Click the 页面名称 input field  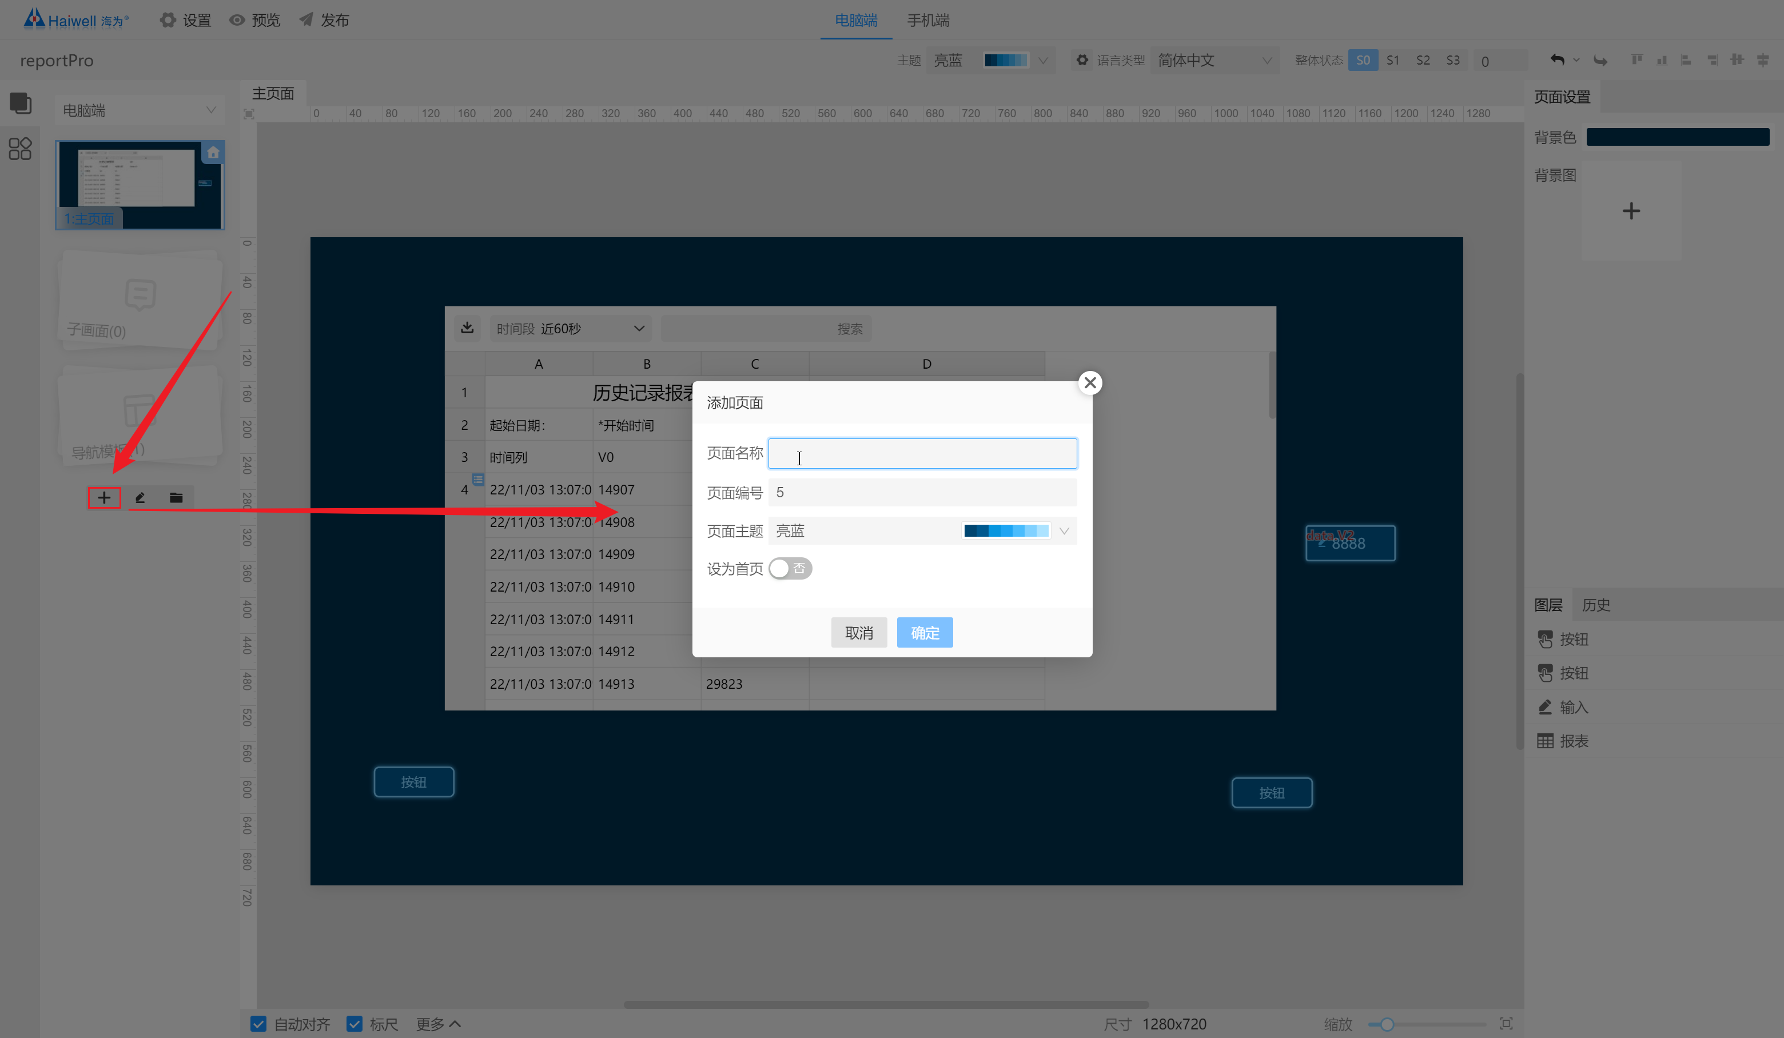[x=922, y=453]
